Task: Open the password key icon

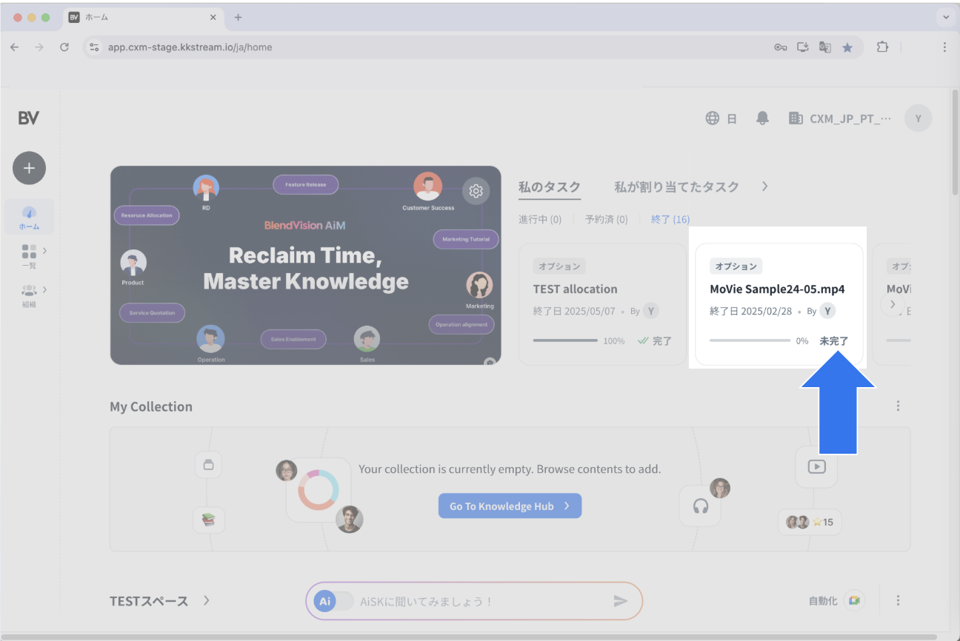Action: 781,47
